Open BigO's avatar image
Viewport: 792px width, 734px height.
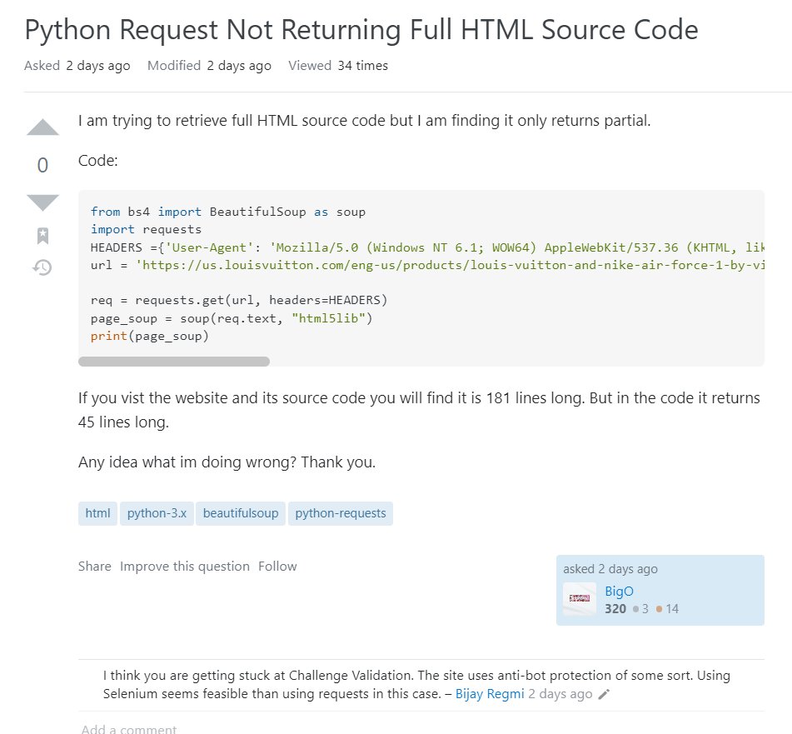(580, 599)
